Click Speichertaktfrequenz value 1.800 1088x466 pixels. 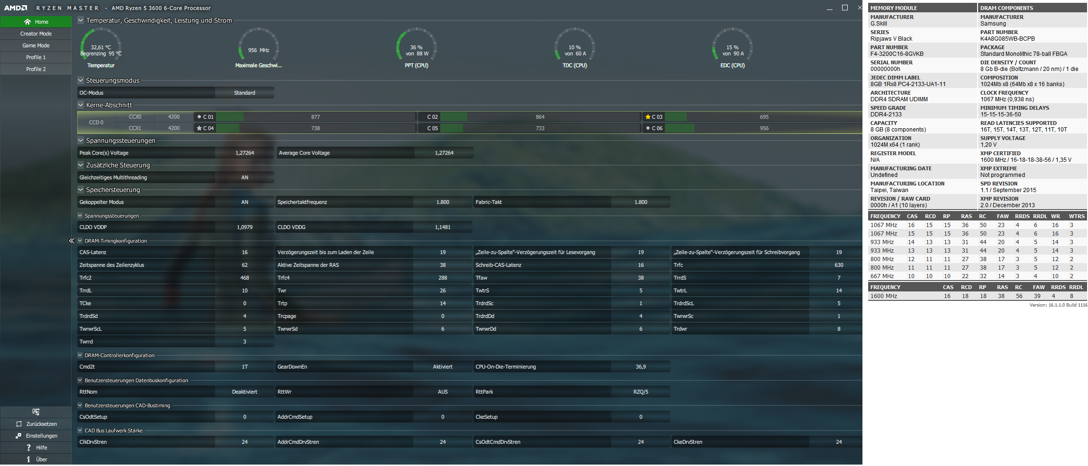pyautogui.click(x=443, y=202)
